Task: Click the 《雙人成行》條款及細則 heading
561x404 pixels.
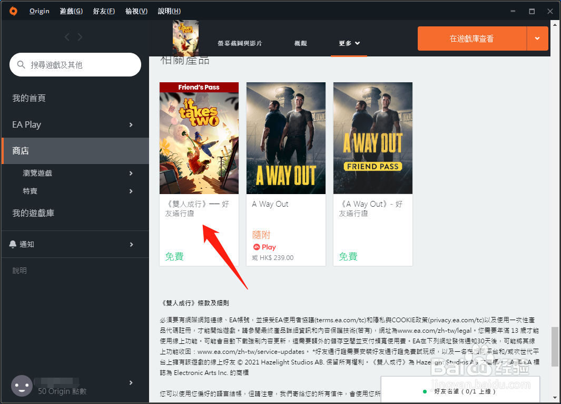Action: click(x=194, y=303)
